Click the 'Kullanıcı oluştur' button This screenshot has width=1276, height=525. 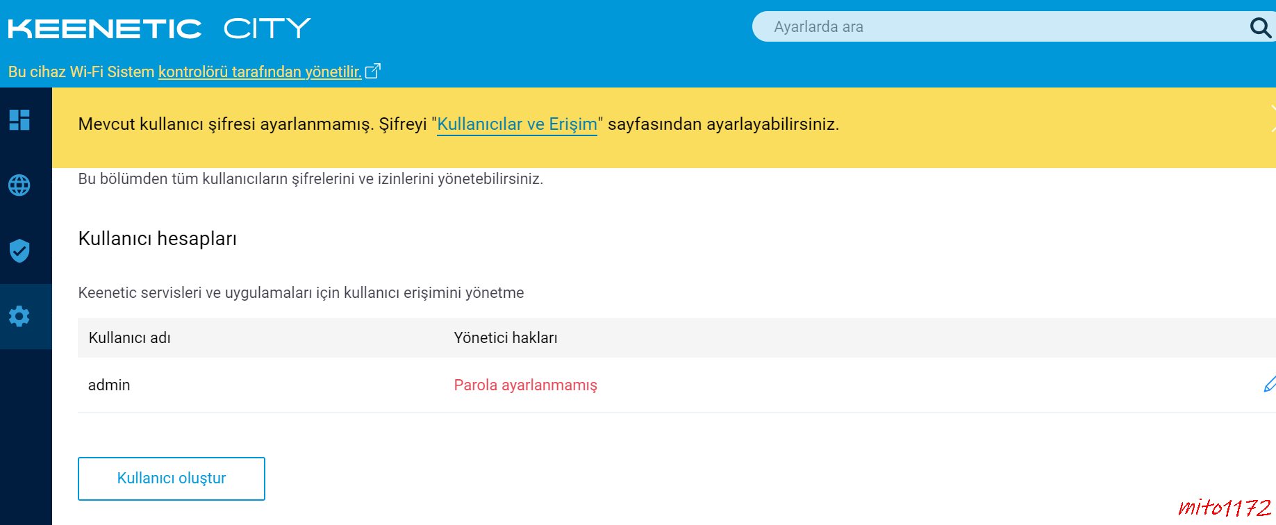coord(172,478)
